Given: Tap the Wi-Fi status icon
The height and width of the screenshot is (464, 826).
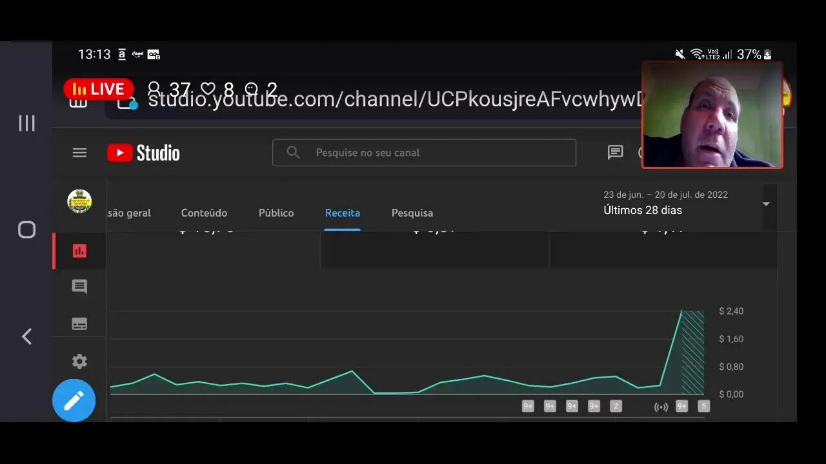Looking at the screenshot, I should [x=696, y=55].
